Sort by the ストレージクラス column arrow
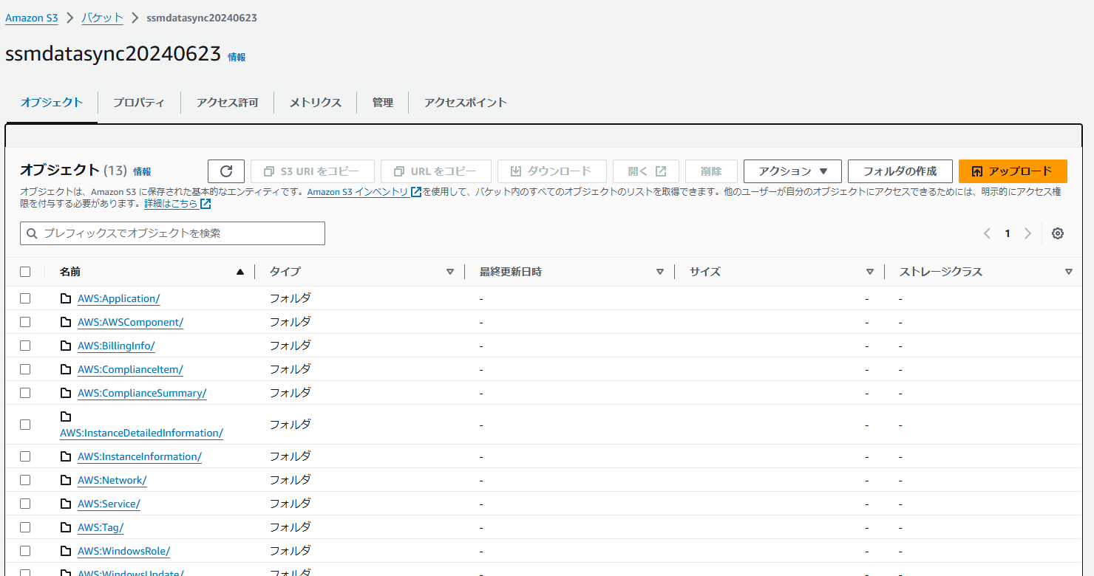1094x576 pixels. click(1068, 272)
